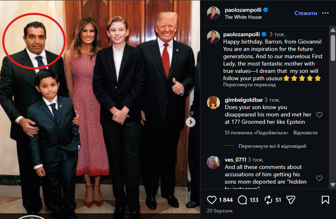Image resolution: width=336 pixels, height=219 pixels.
Task: Follow paolozampolli with Стежити button
Action: 305,13
